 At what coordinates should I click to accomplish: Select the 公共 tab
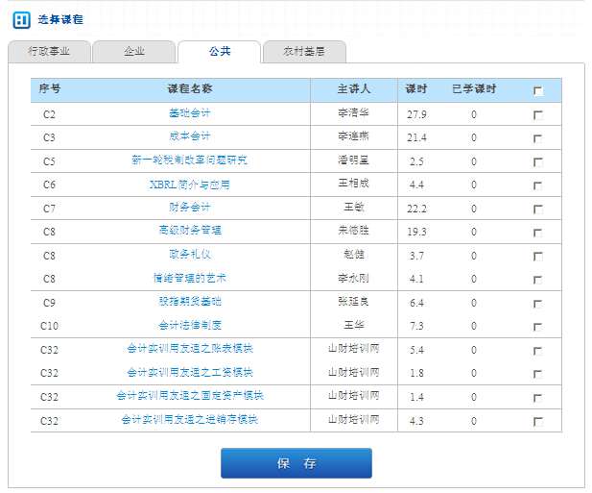point(219,52)
